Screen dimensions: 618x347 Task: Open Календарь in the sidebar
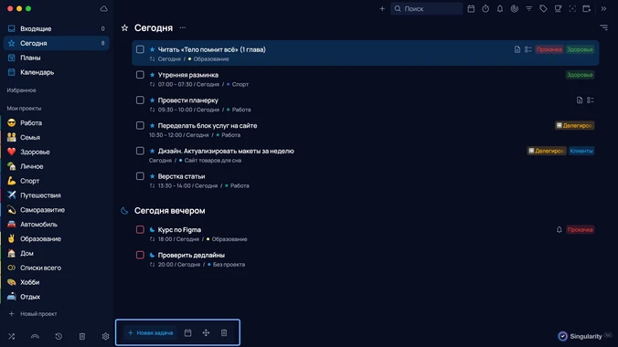57,72
